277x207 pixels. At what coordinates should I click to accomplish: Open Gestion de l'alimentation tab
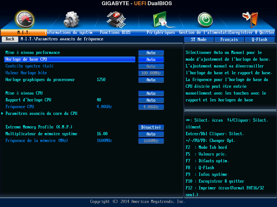pos(204,33)
